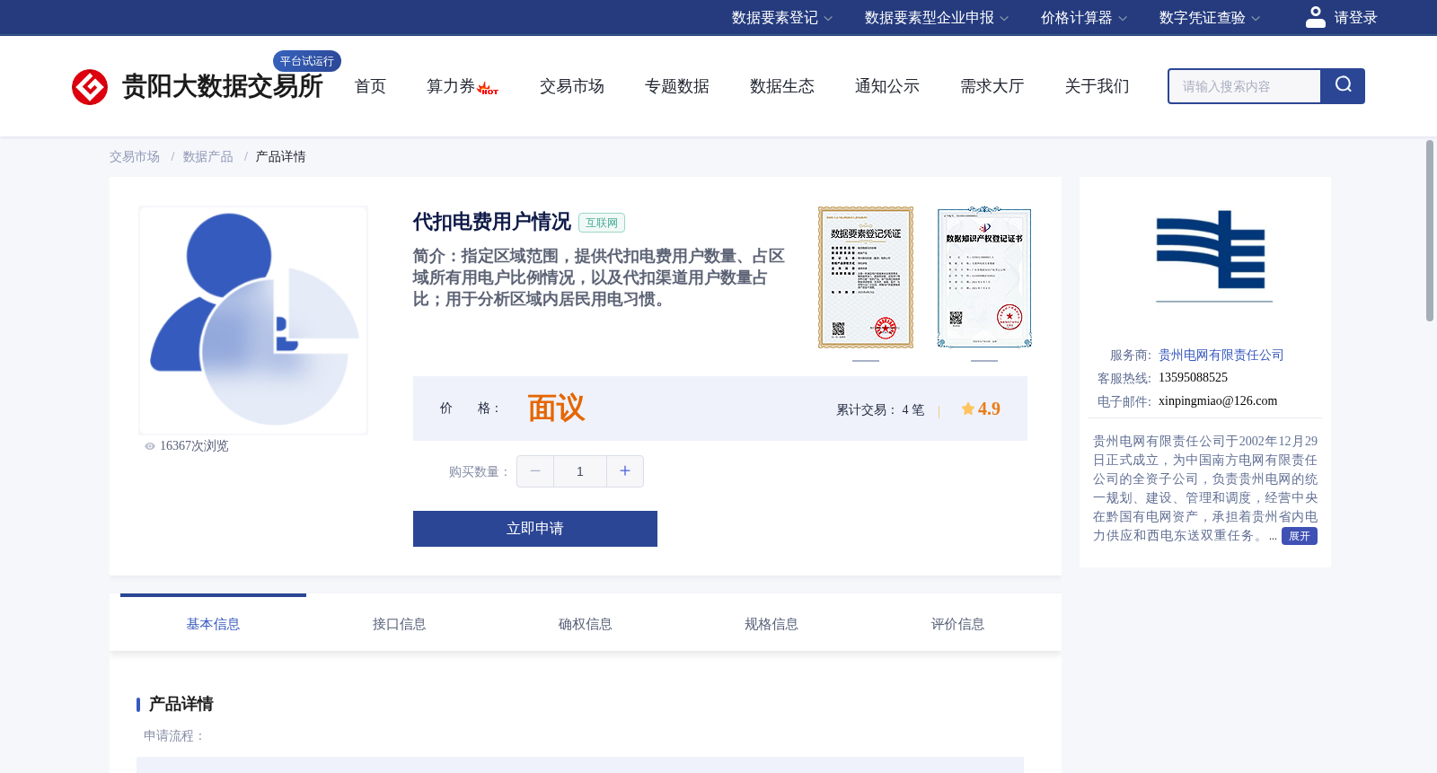
Task: Switch to 确权信息 tab
Action: pos(586,624)
